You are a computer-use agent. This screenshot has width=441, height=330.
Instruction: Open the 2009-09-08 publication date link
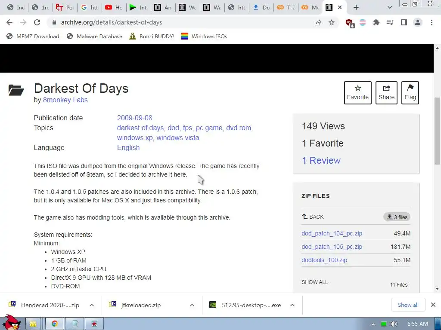tap(134, 118)
